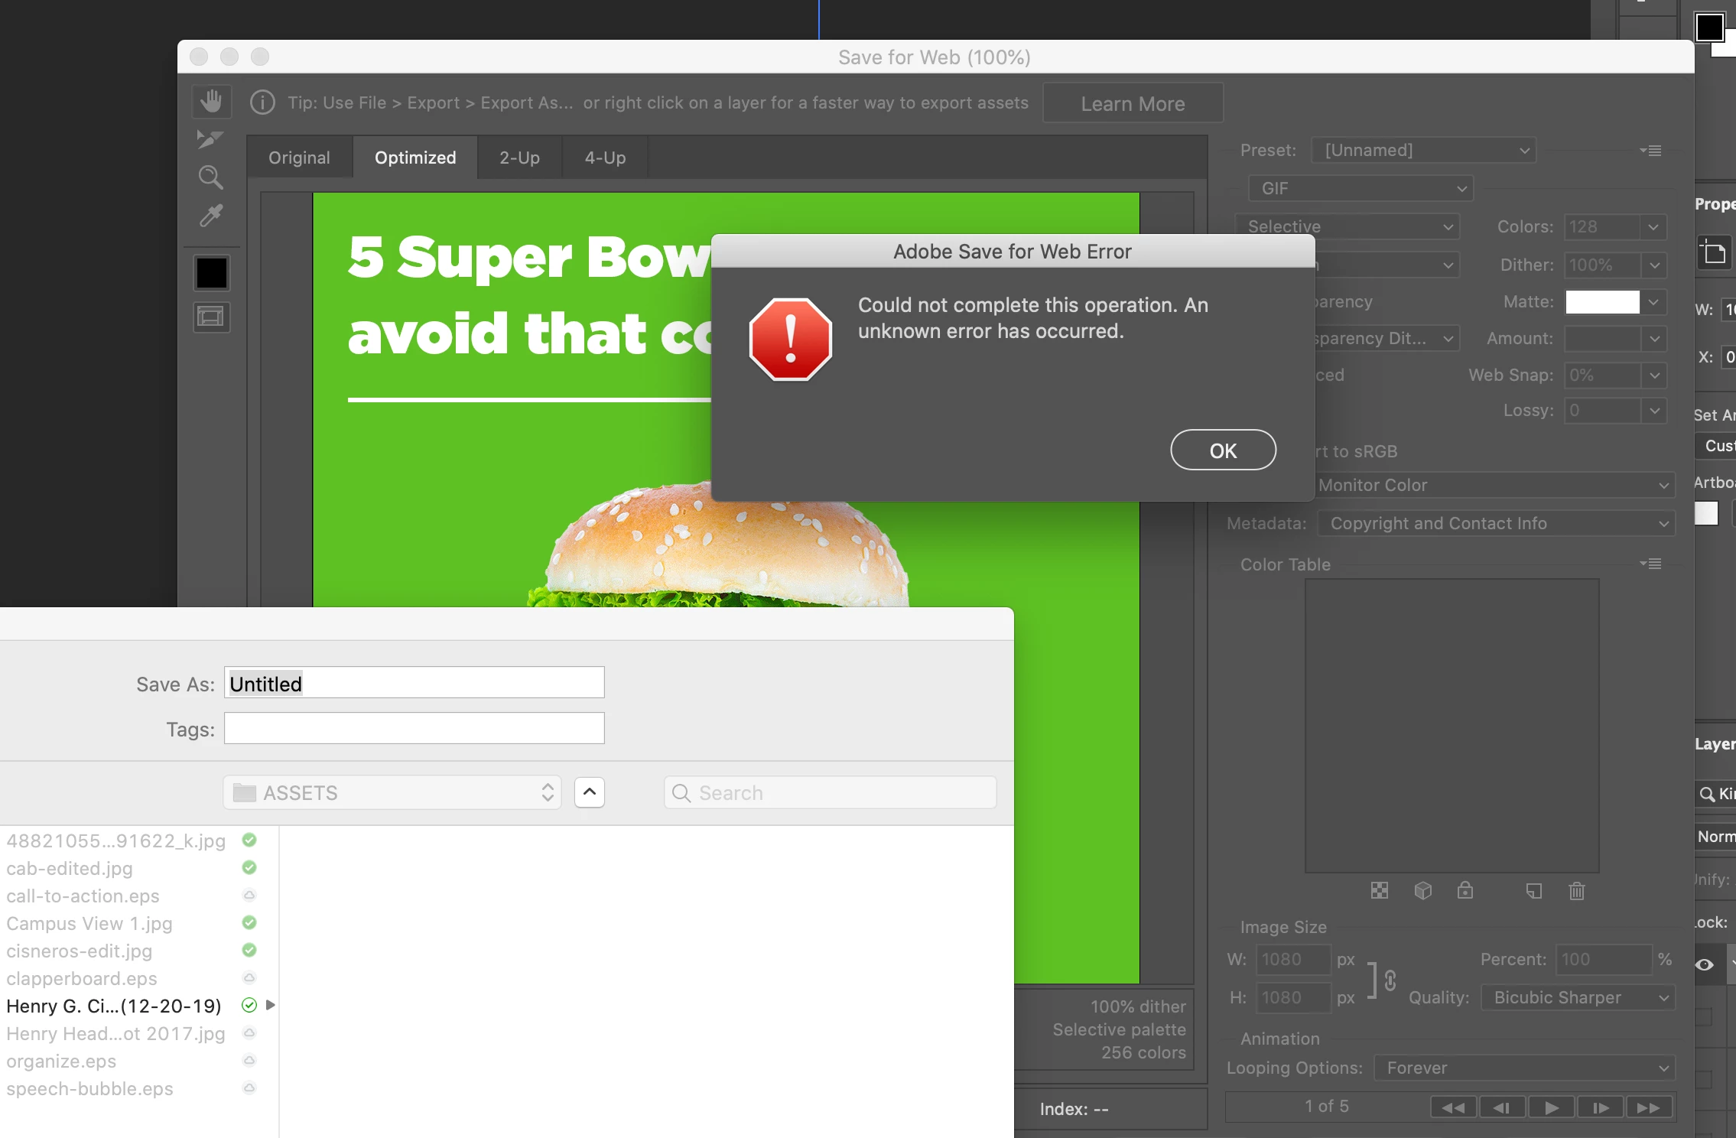This screenshot has height=1138, width=1736.
Task: Click the white Matte color swatch
Action: [1601, 302]
